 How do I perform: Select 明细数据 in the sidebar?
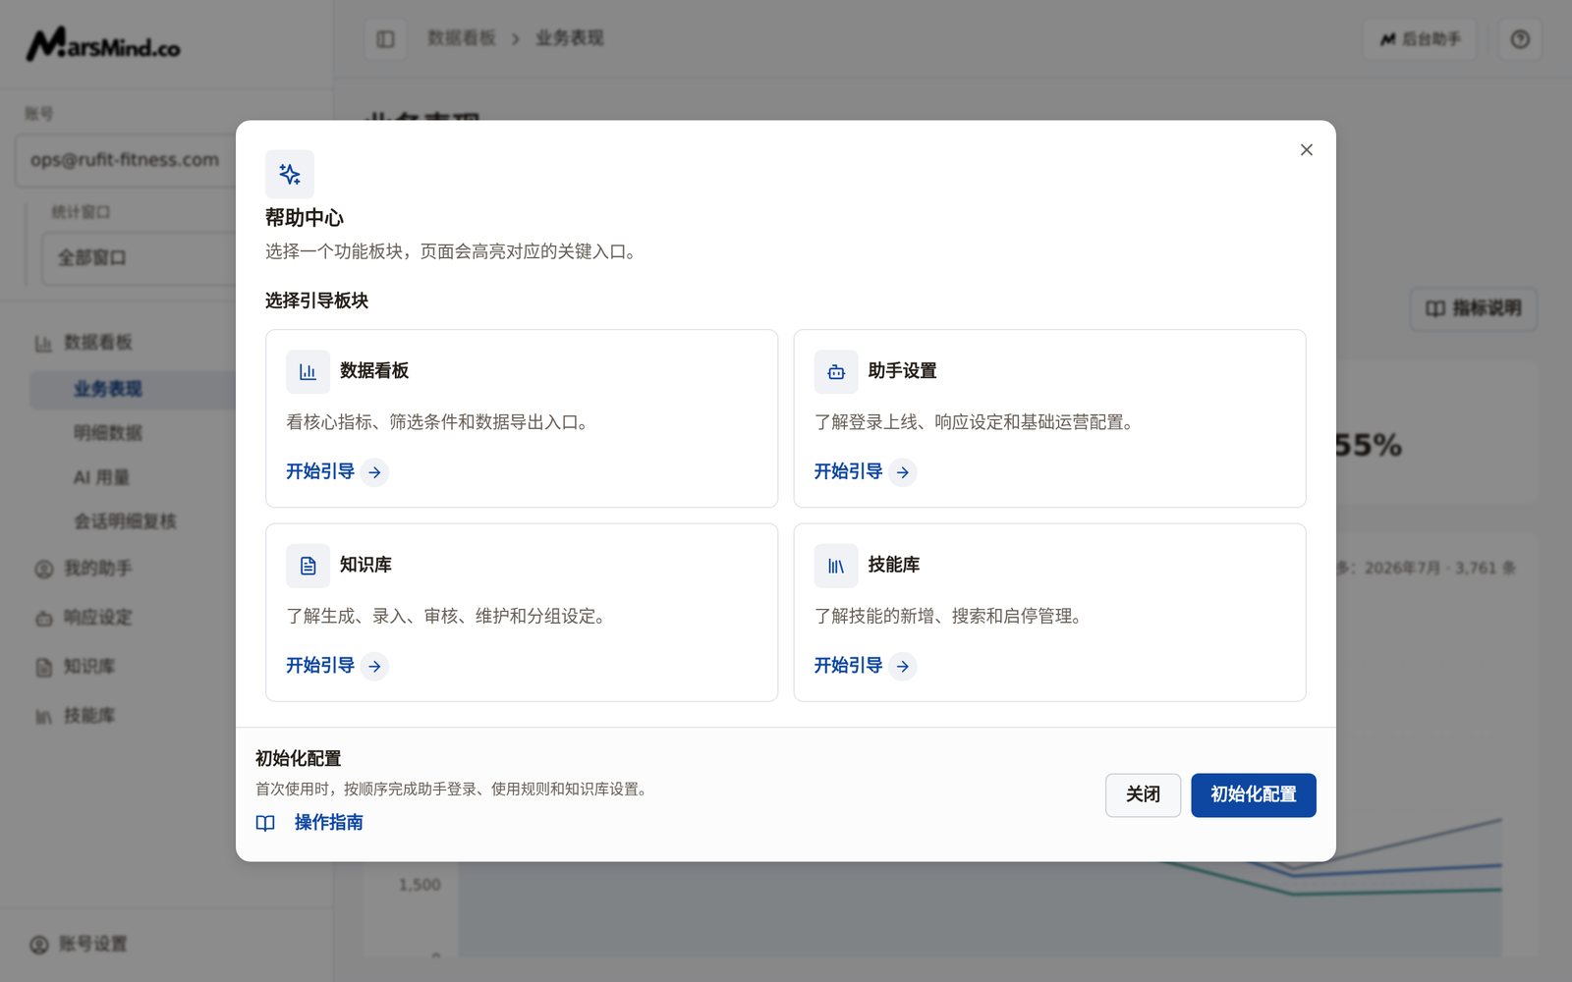(108, 433)
